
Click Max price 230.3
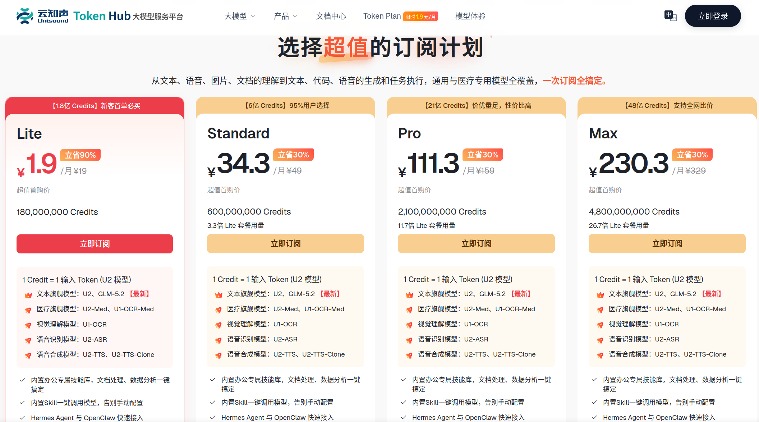pos(633,163)
